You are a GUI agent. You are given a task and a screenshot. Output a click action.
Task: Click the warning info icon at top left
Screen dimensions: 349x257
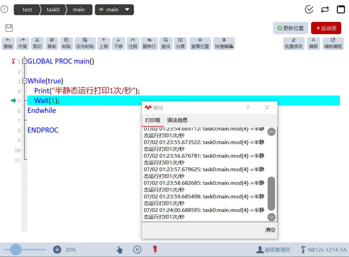[x=4, y=9]
